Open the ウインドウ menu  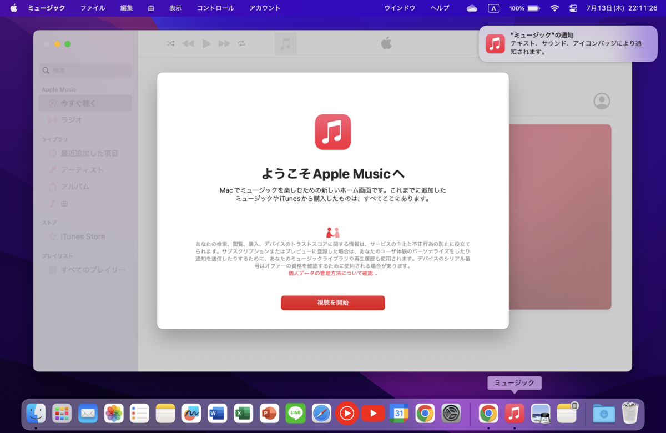coord(398,8)
